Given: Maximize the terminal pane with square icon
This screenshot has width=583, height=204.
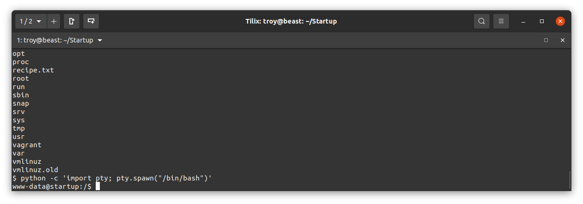Looking at the screenshot, I should pos(546,40).
